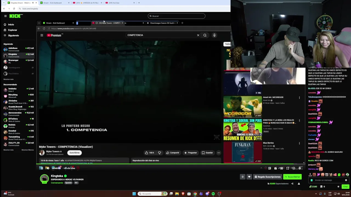
Task: Enable notifications bell for Kingteka
Action: point(242,177)
